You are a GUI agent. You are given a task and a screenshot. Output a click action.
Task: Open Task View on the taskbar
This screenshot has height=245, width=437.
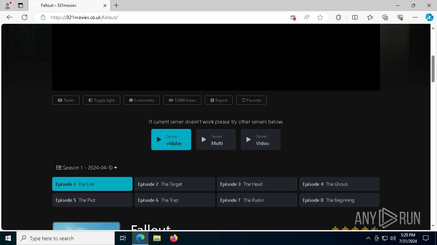point(123,238)
